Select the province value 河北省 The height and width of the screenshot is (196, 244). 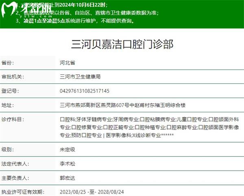pos(68,63)
